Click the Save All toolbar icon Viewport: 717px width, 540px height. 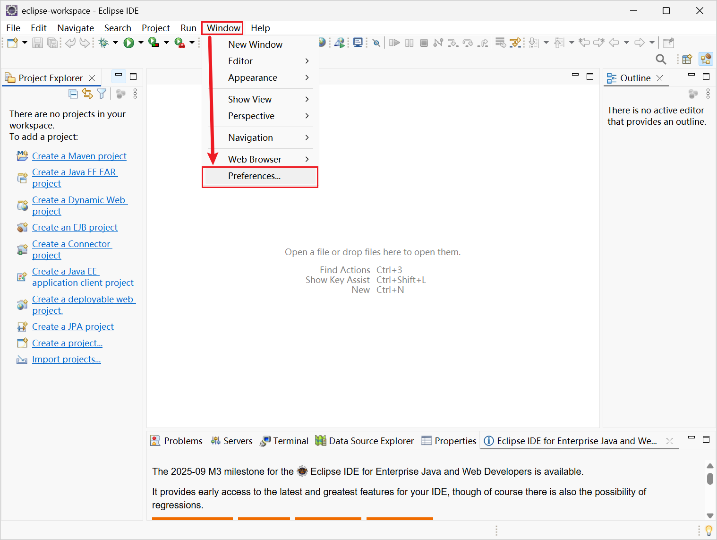tap(52, 43)
